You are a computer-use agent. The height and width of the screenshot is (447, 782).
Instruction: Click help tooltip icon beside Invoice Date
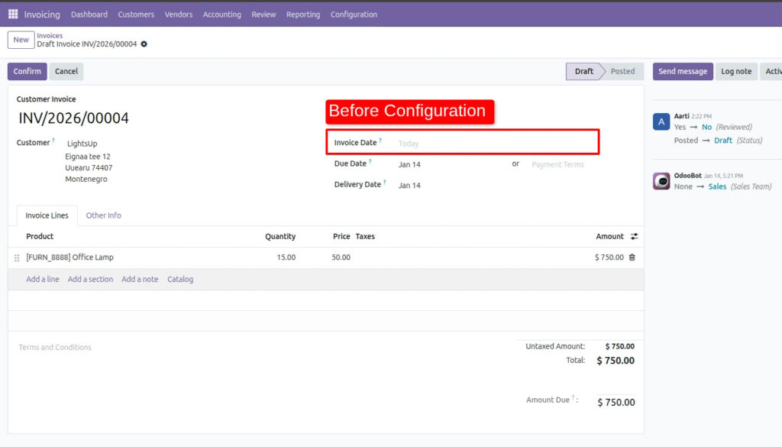pos(380,141)
